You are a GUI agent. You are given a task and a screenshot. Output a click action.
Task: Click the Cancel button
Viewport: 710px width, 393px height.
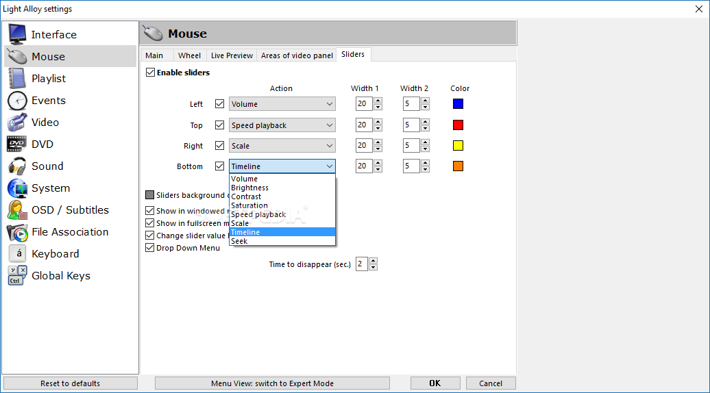coord(491,383)
